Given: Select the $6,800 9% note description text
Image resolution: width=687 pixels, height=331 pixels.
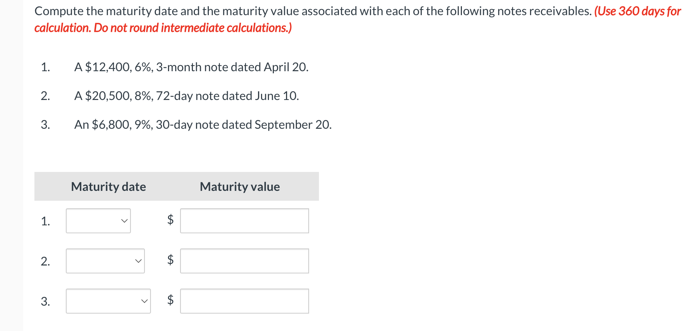Looking at the screenshot, I should [203, 125].
